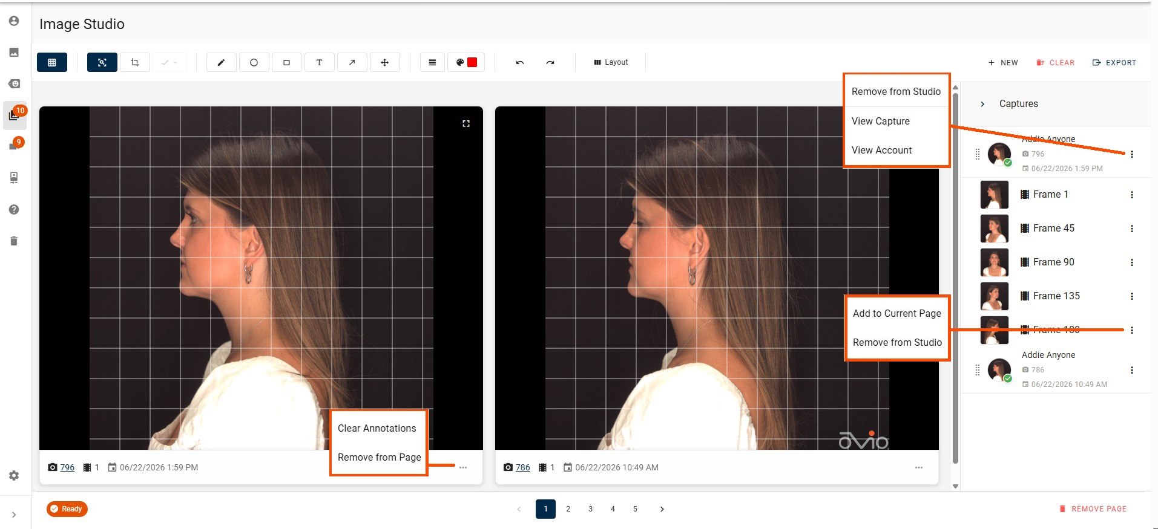Go to page 3

[590, 509]
